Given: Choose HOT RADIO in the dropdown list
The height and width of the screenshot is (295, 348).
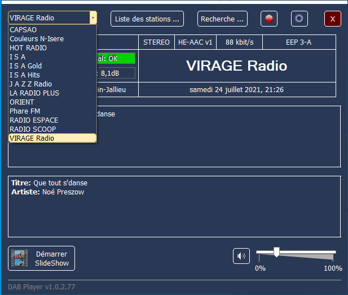Looking at the screenshot, I should click(x=52, y=48).
